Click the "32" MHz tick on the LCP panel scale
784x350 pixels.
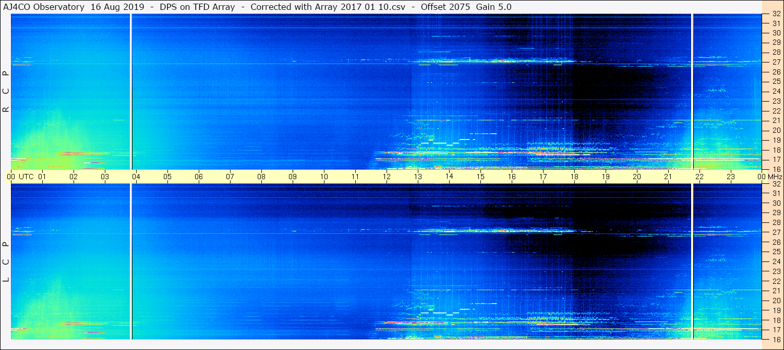(776, 184)
